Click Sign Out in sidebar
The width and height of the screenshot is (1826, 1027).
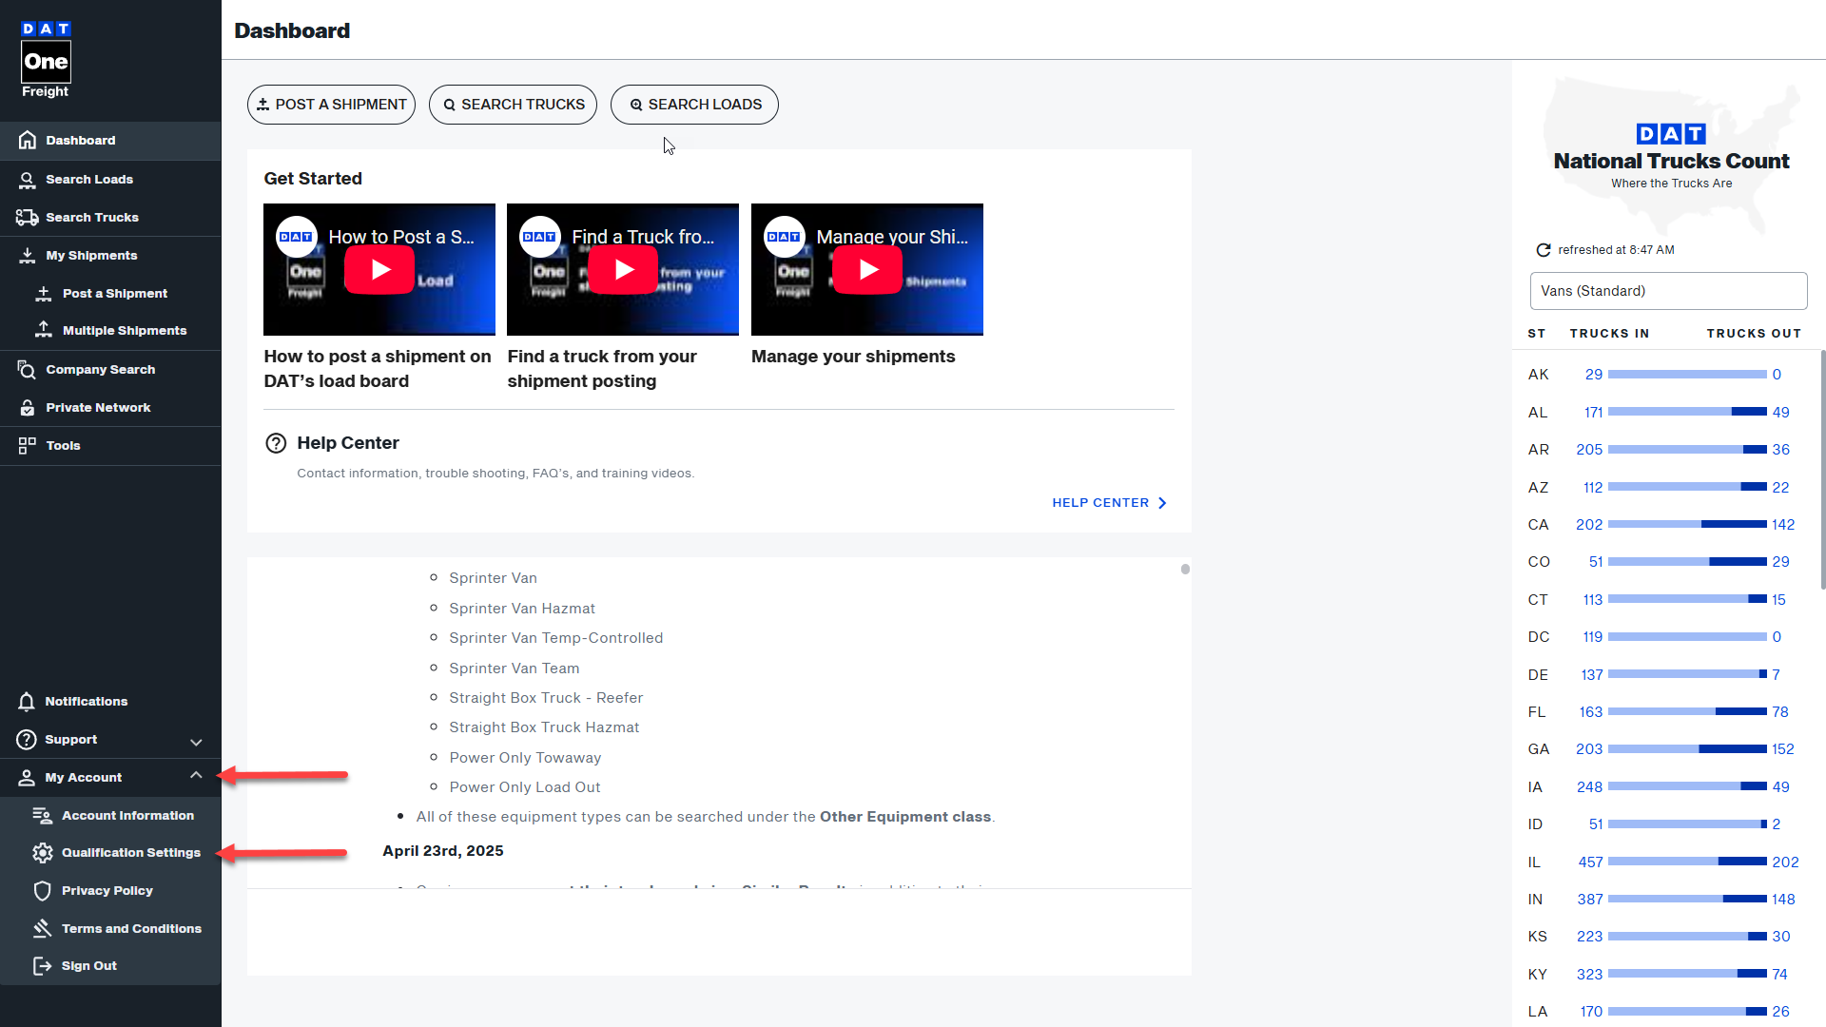tap(110, 965)
